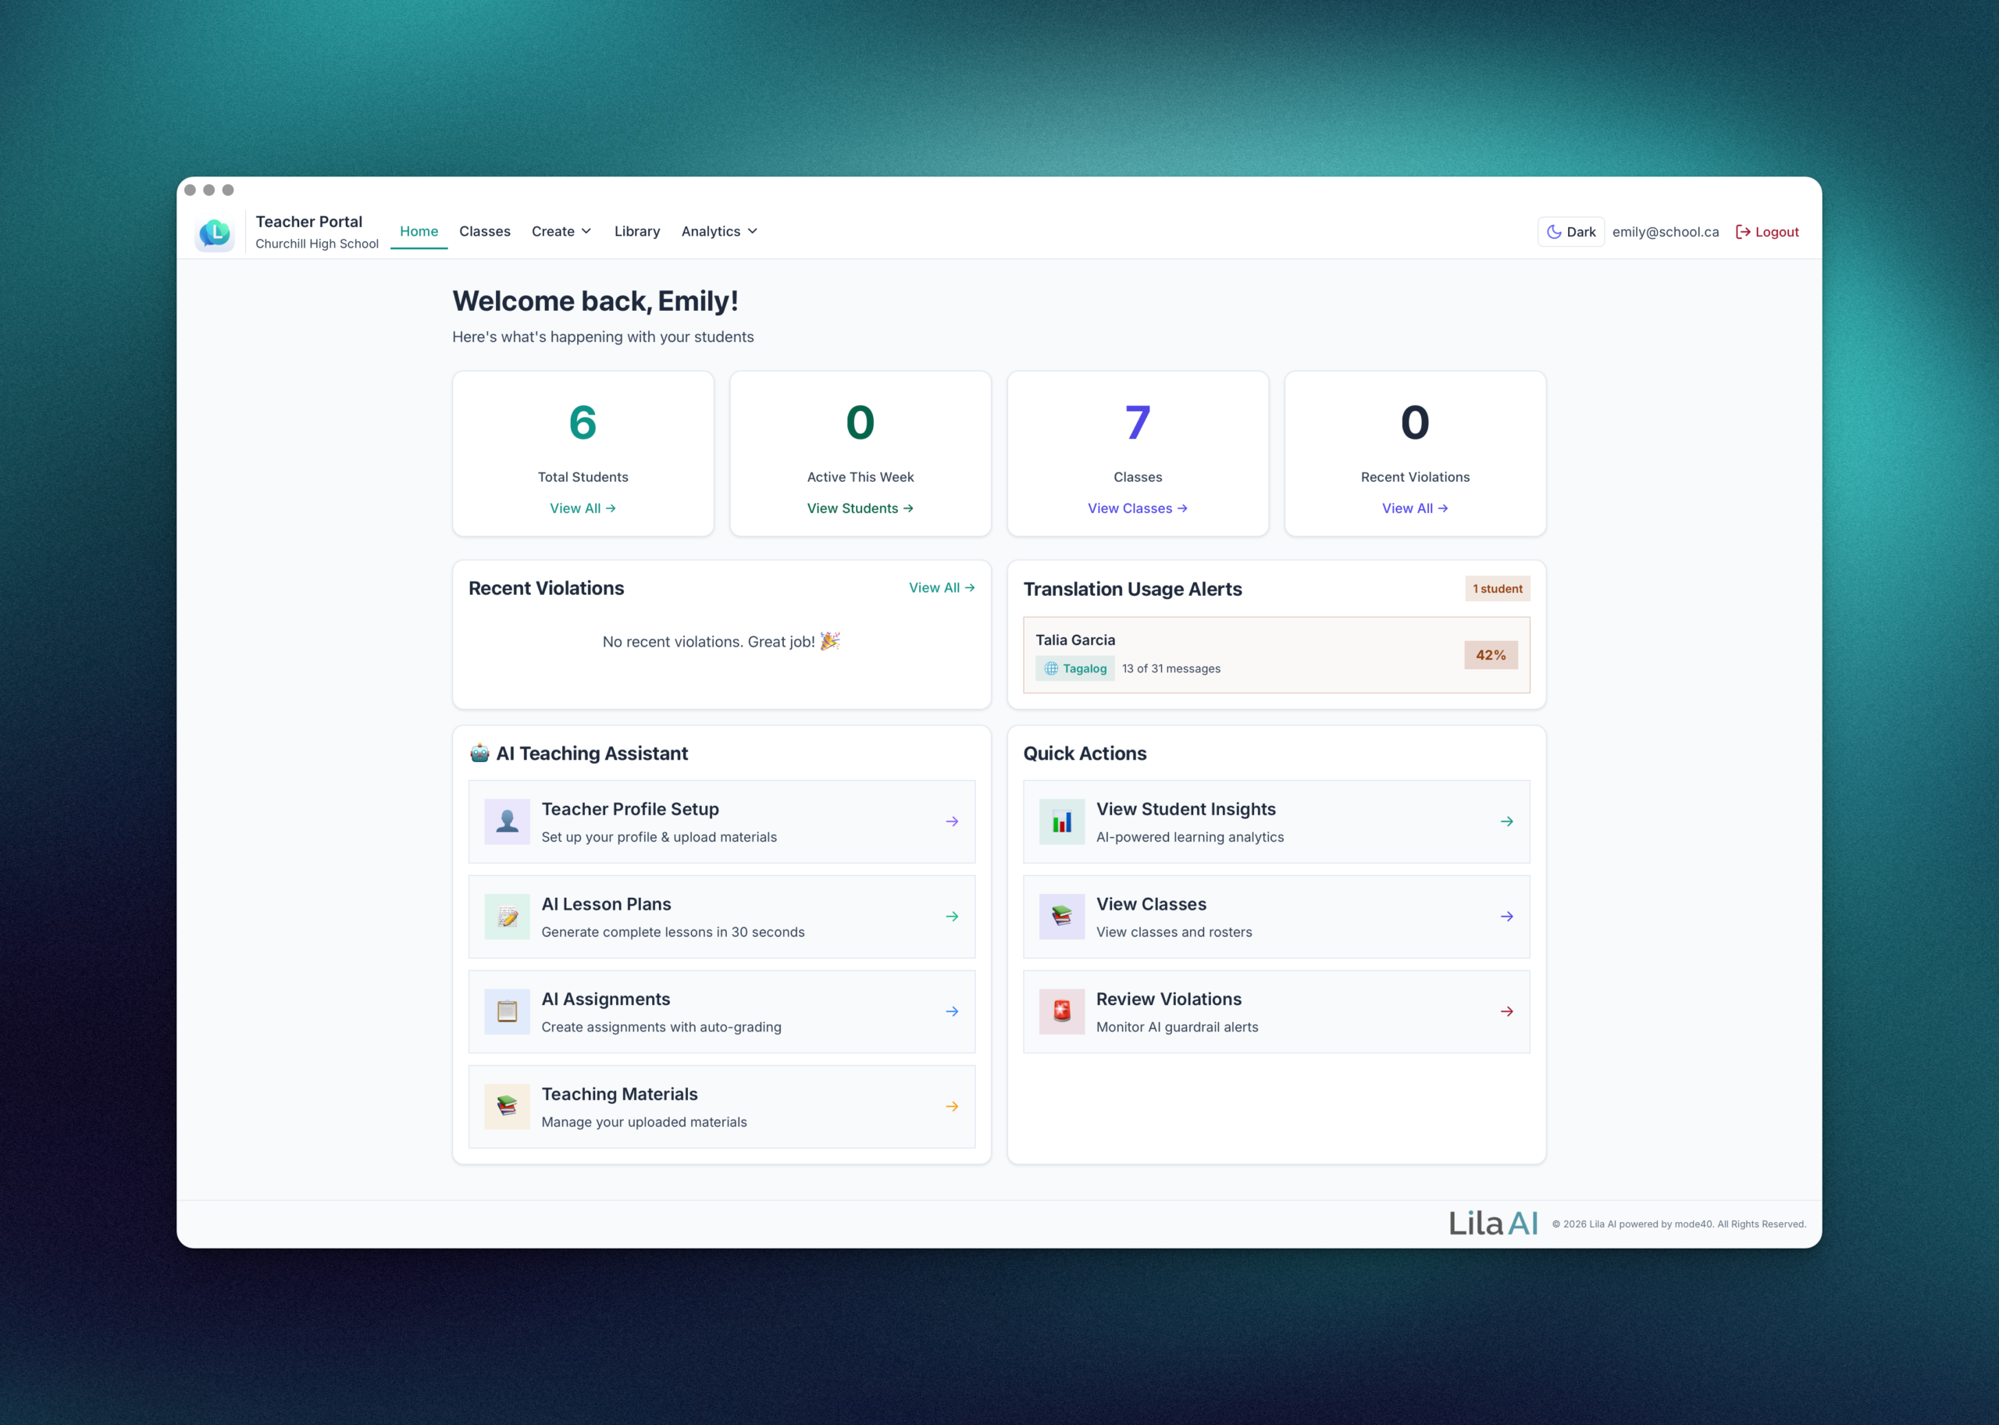Open the Library nav item
The image size is (1999, 1425).
(x=637, y=231)
